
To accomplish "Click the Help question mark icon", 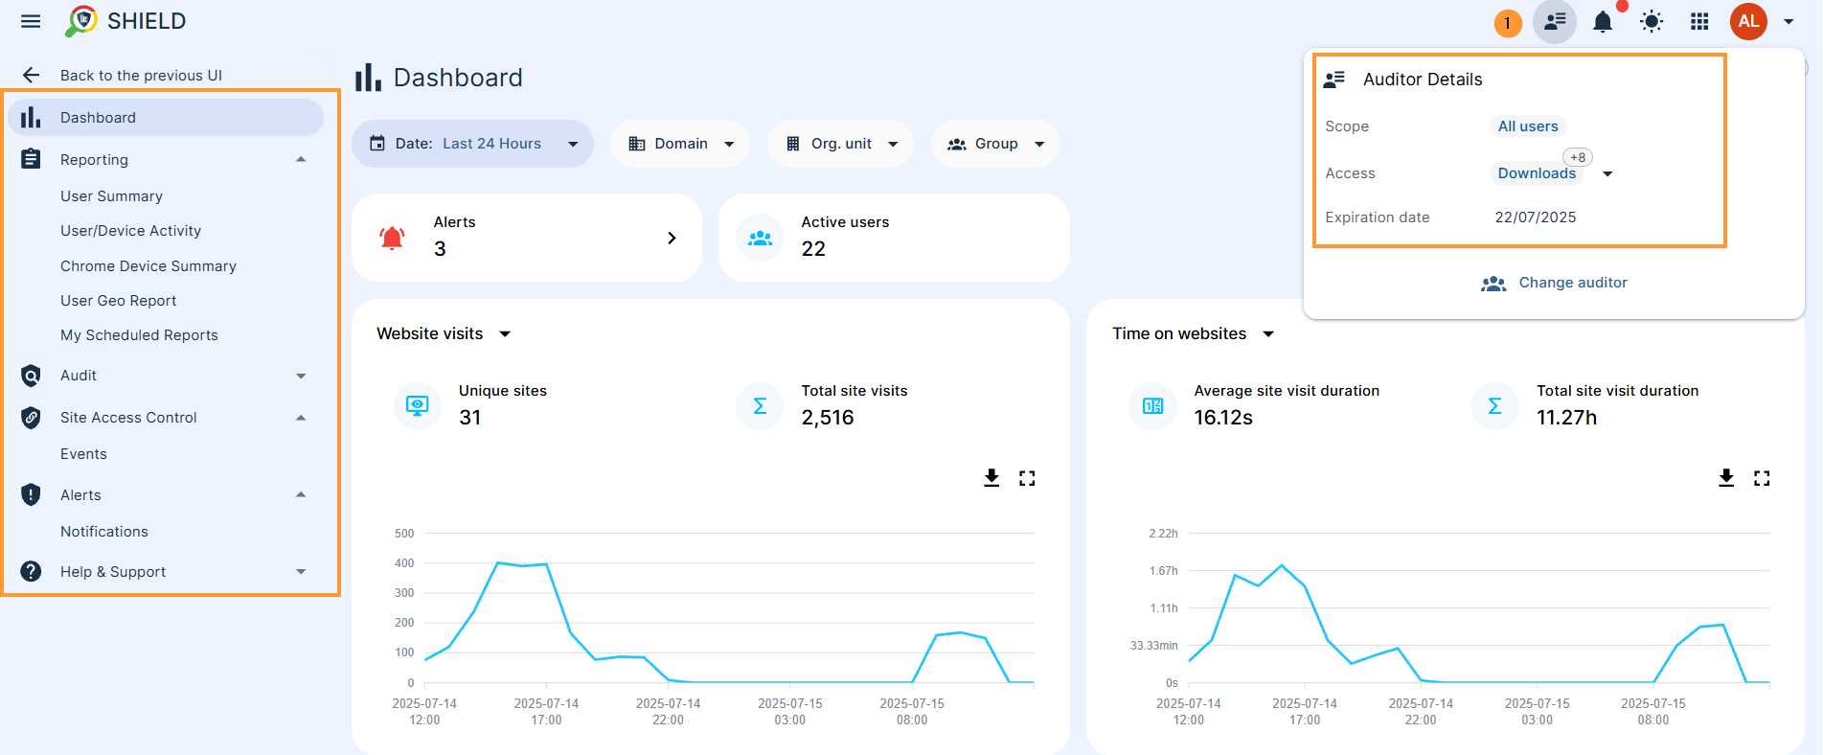I will [31, 571].
